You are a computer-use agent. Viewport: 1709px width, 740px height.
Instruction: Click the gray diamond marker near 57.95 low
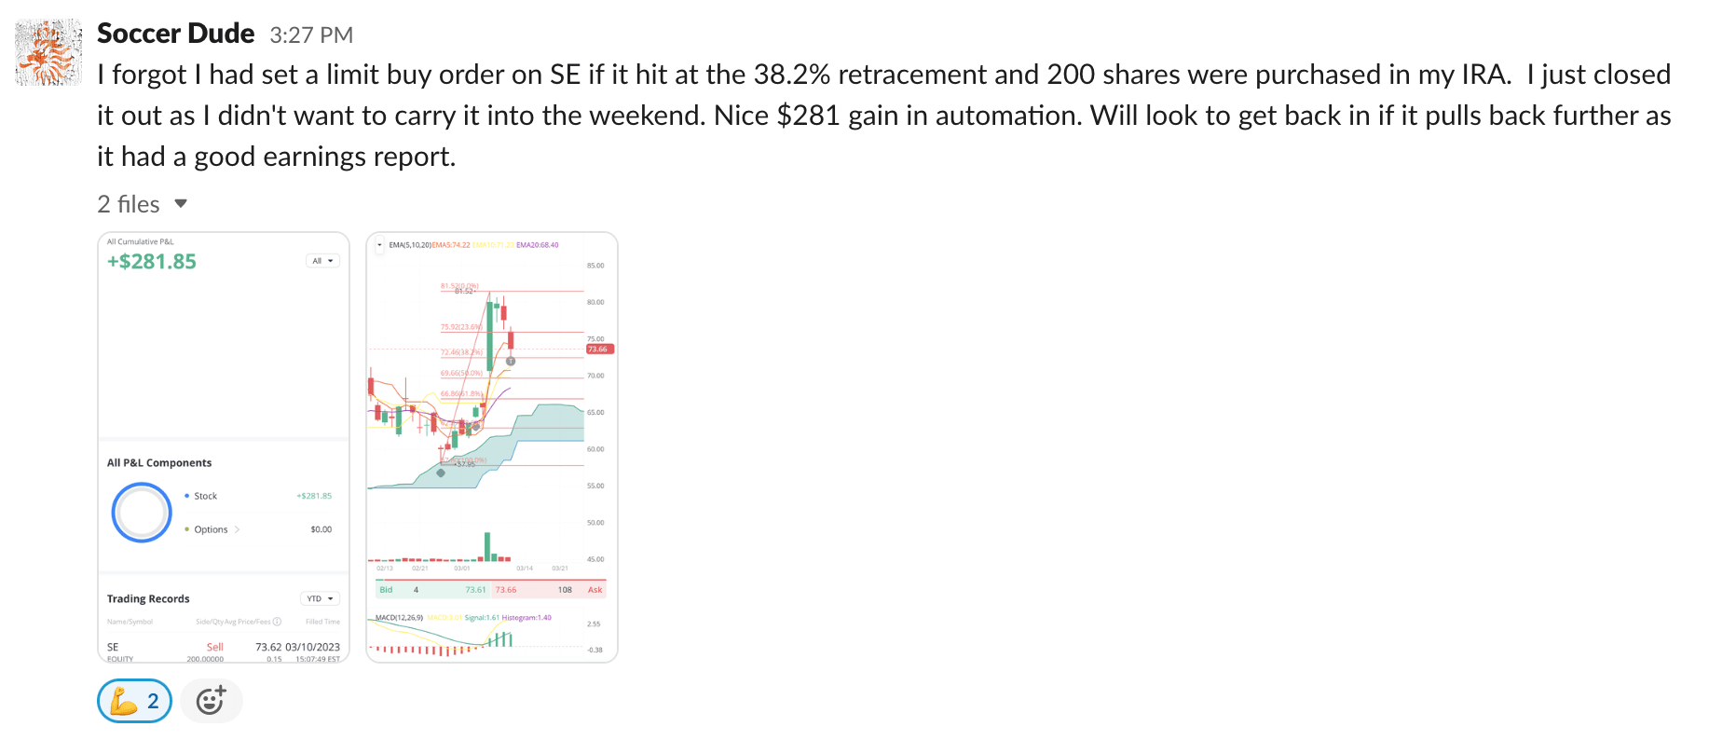[441, 473]
